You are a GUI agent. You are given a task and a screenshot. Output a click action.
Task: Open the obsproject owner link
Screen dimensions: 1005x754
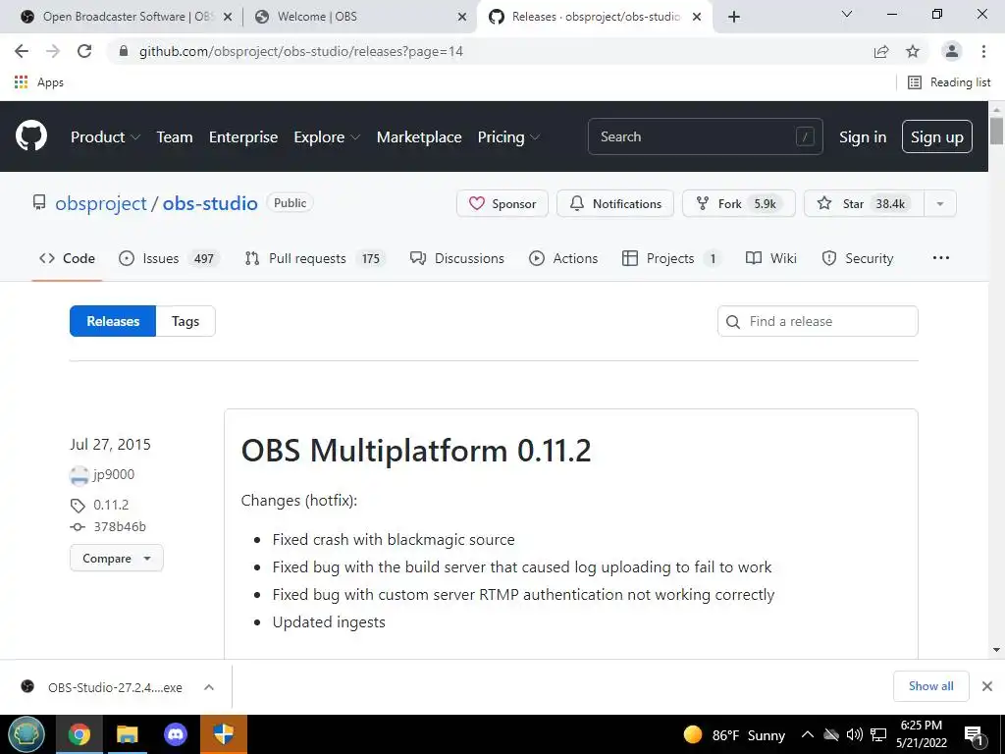point(101,203)
